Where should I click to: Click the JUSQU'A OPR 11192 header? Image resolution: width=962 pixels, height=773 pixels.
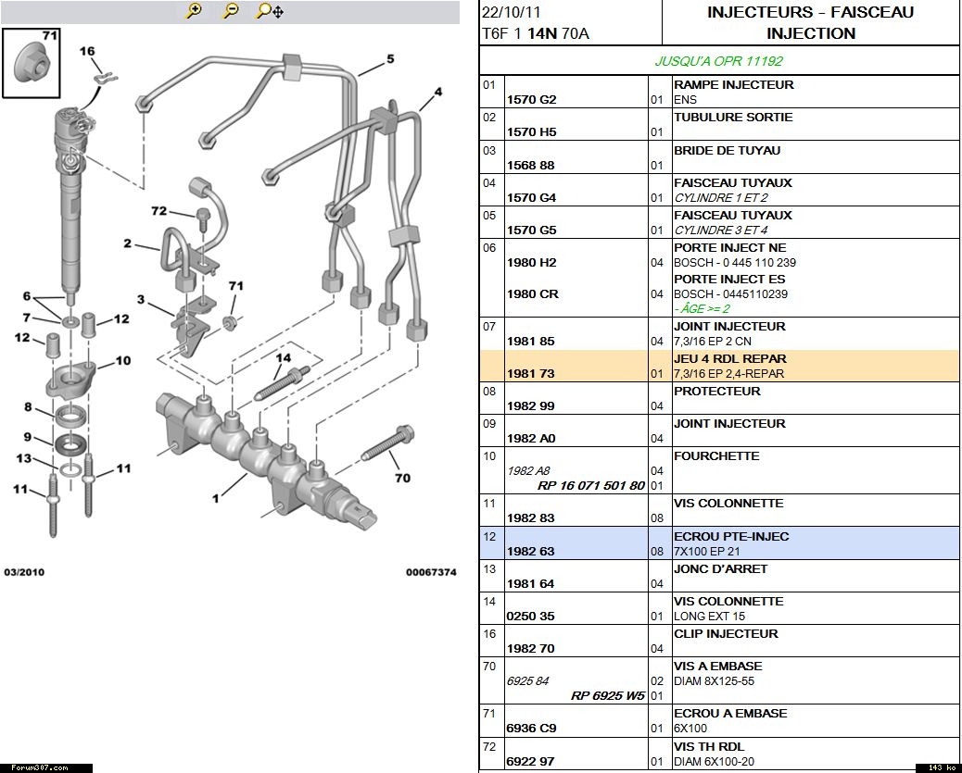pyautogui.click(x=718, y=61)
